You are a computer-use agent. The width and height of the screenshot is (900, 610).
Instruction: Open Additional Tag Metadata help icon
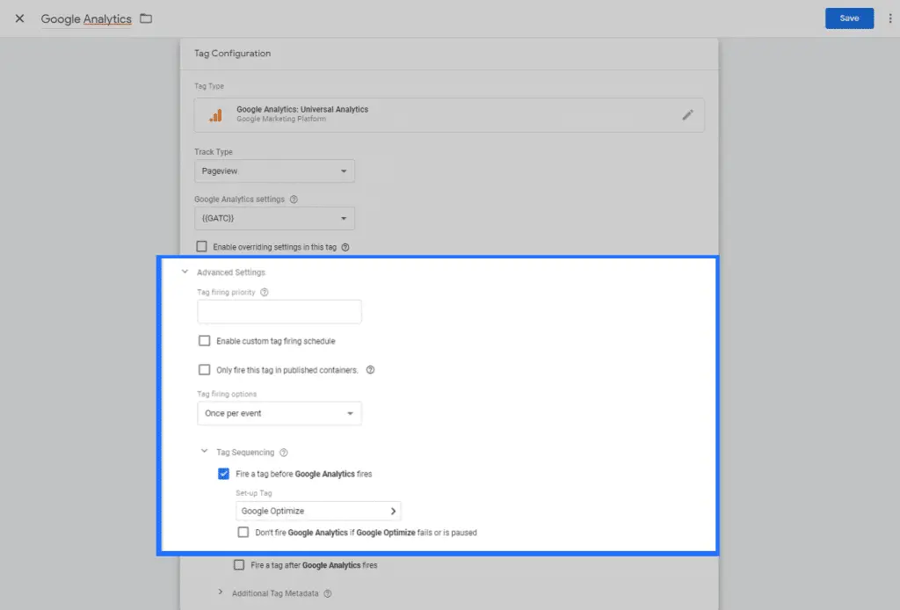328,593
